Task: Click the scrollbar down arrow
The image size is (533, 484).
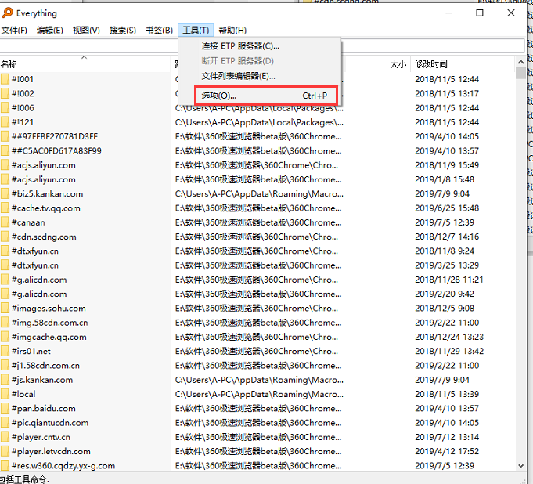Action: tap(520, 465)
